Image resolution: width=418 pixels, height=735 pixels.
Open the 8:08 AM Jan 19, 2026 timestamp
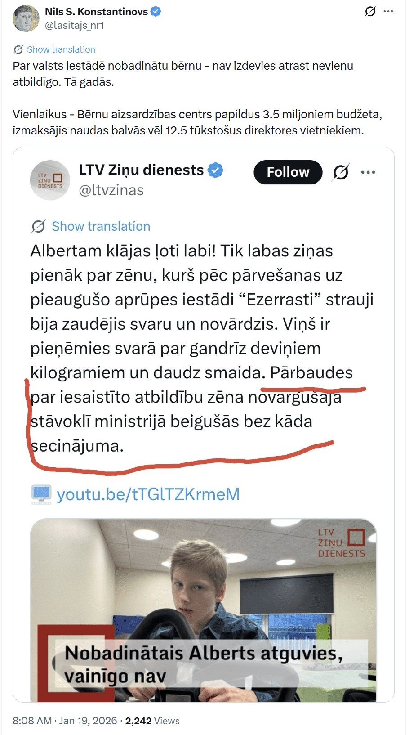click(65, 721)
